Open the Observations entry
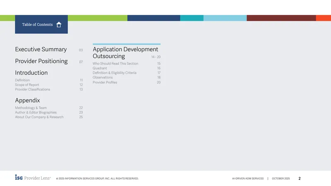 coord(103,77)
